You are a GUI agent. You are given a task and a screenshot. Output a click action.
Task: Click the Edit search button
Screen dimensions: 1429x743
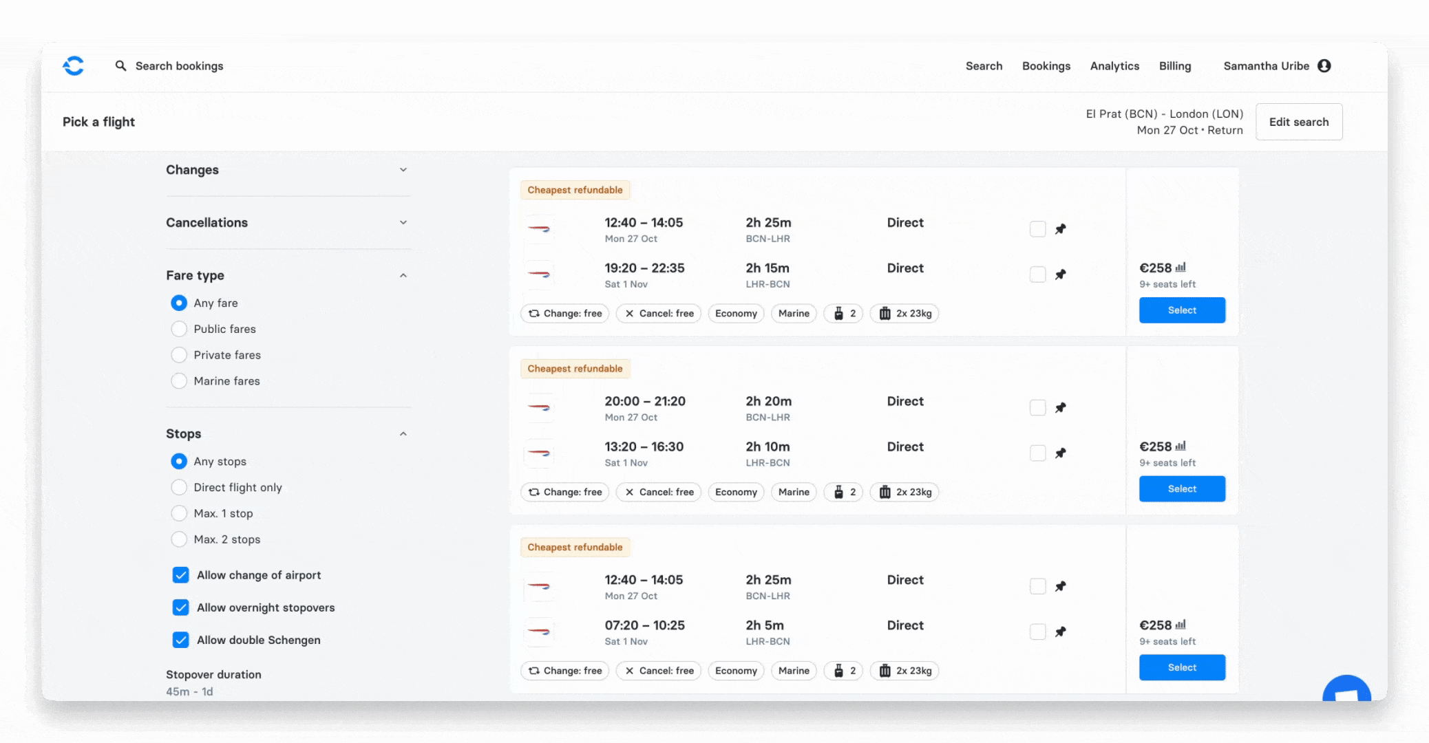[x=1298, y=122]
